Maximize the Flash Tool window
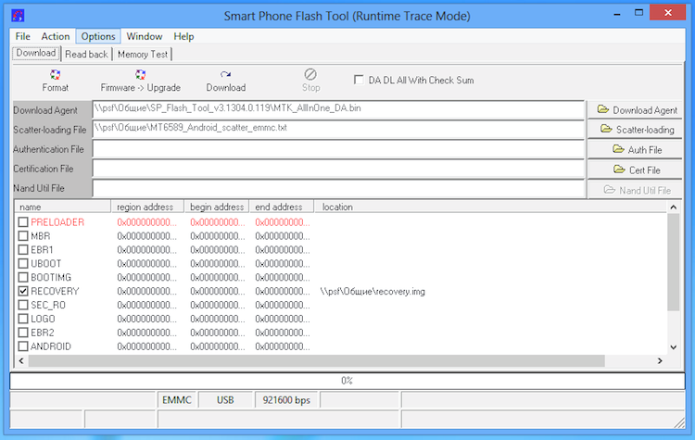Screen dimensions: 695x440 point(638,13)
